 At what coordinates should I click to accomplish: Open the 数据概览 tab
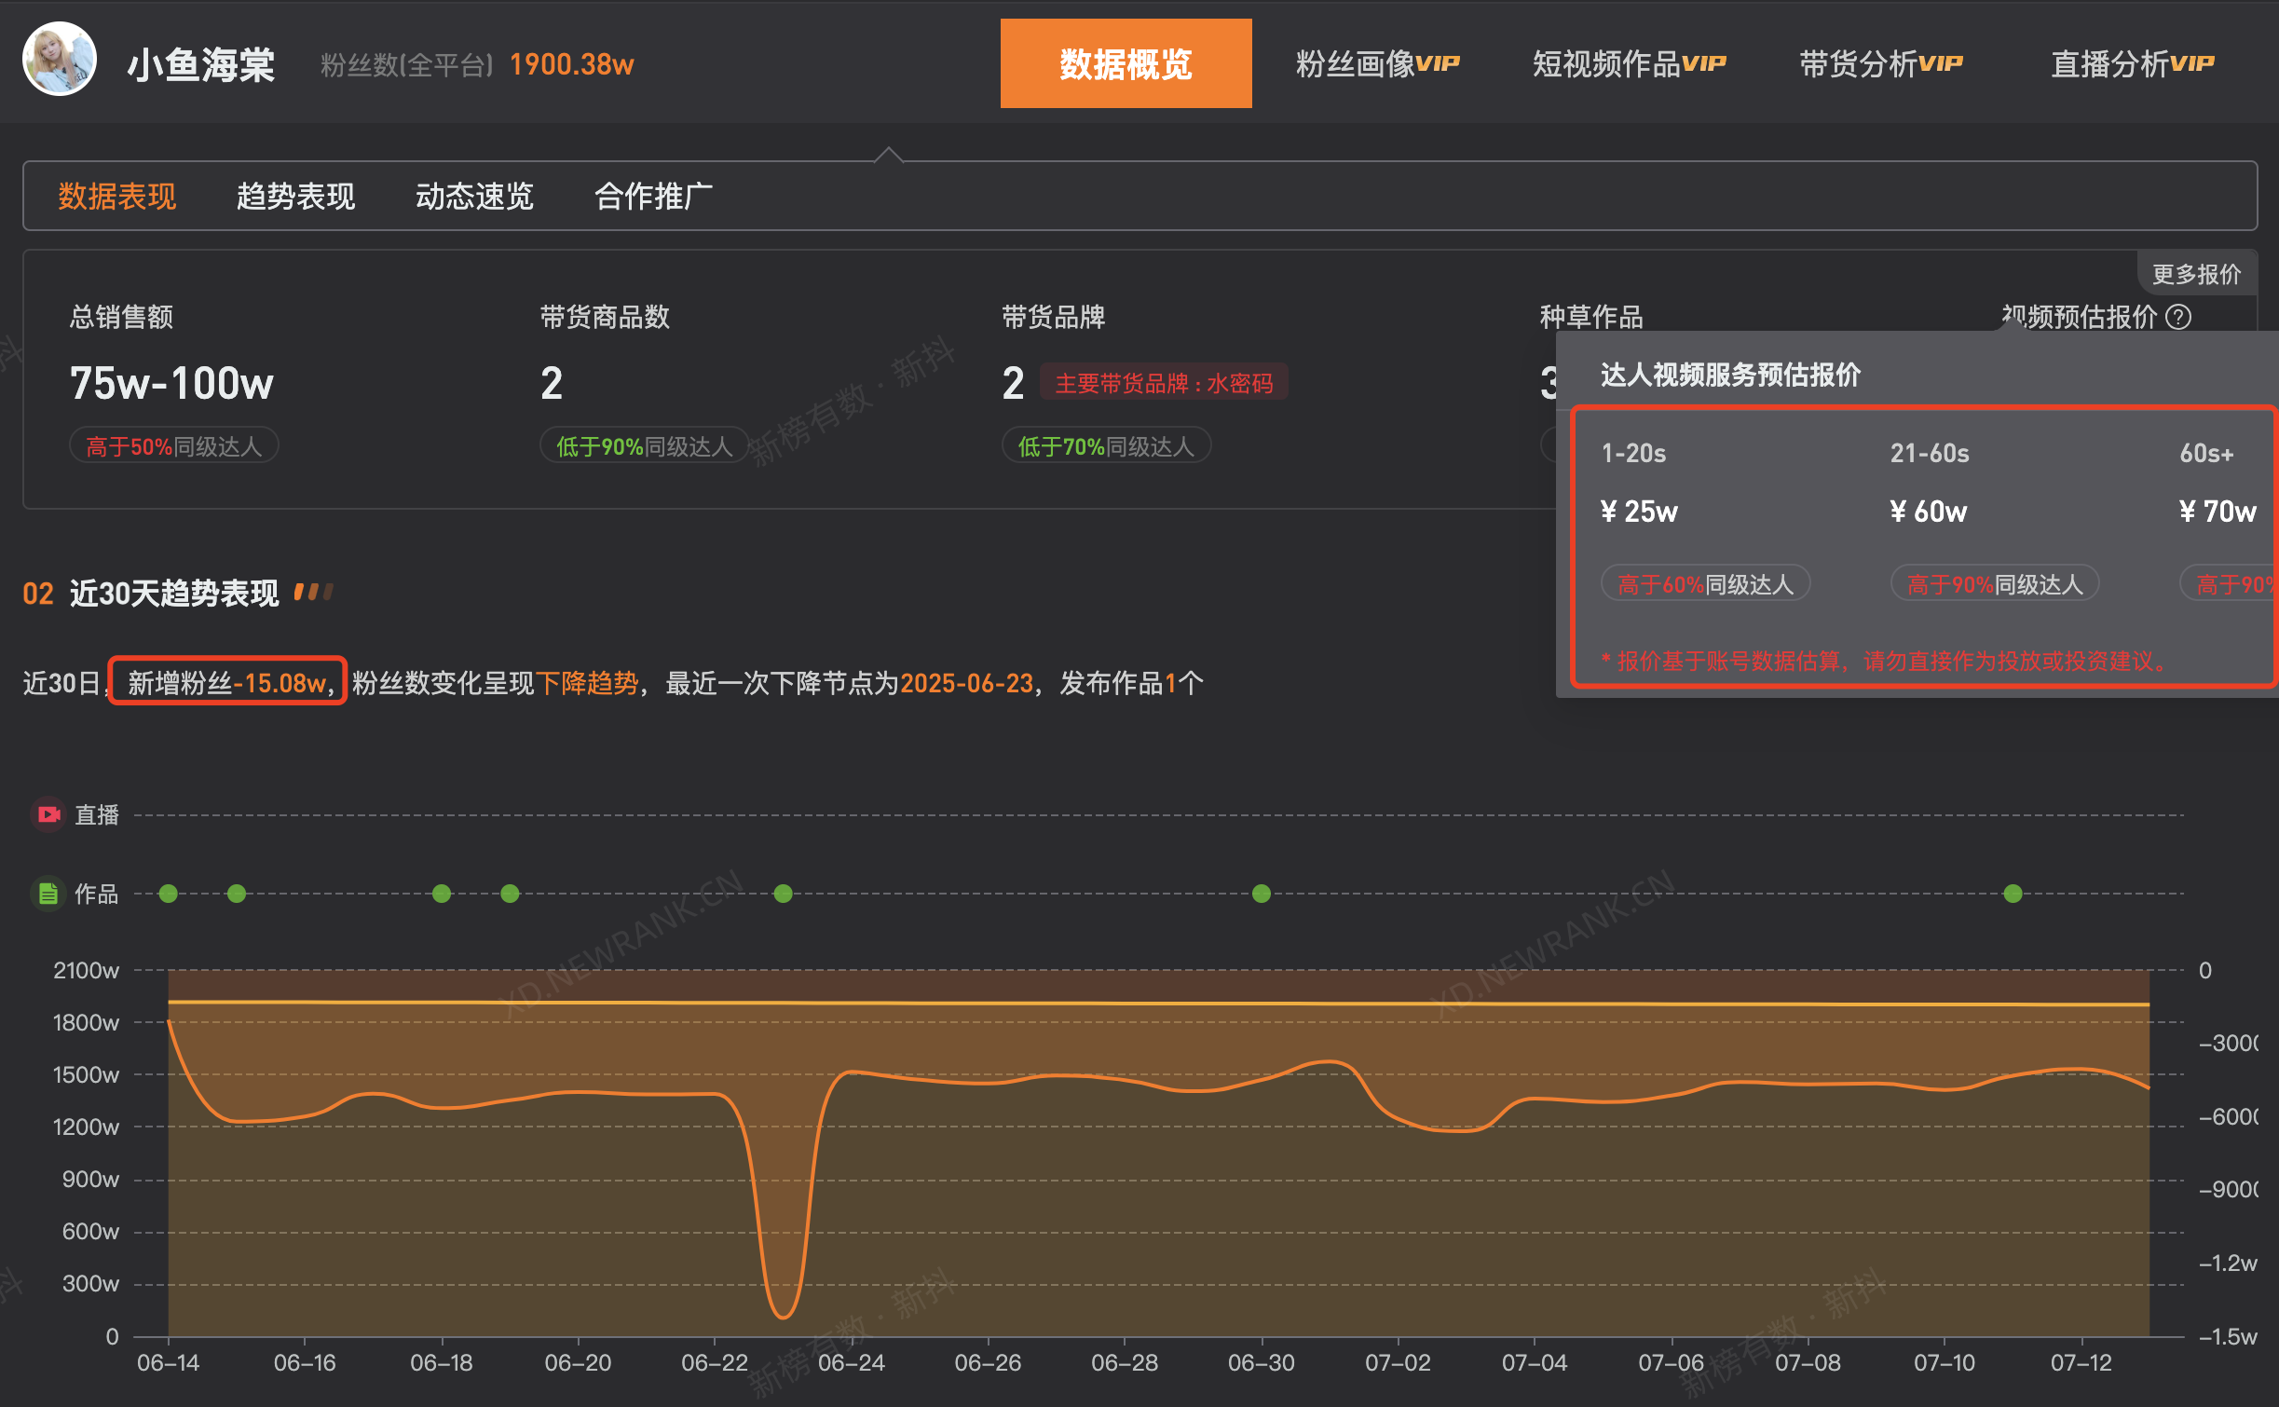click(1126, 63)
